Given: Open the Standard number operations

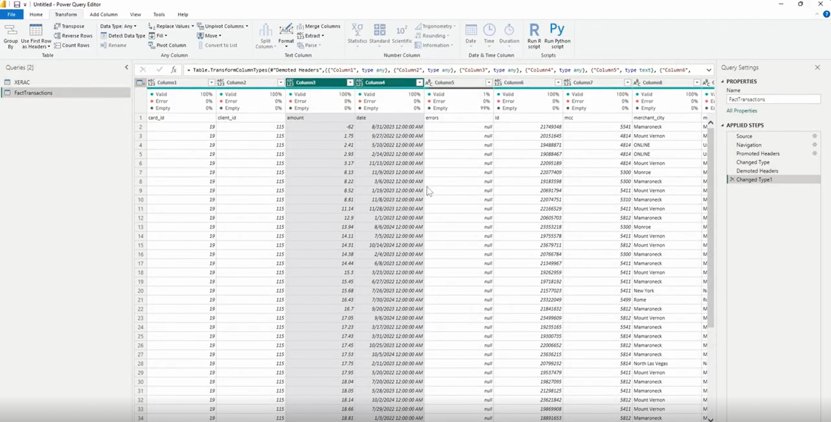Looking at the screenshot, I should click(380, 35).
